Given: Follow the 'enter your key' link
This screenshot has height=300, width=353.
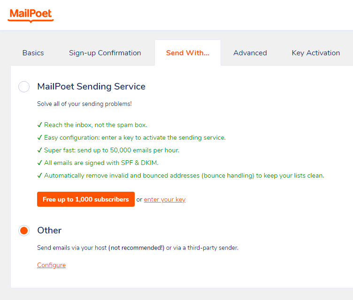Looking at the screenshot, I should click(164, 200).
